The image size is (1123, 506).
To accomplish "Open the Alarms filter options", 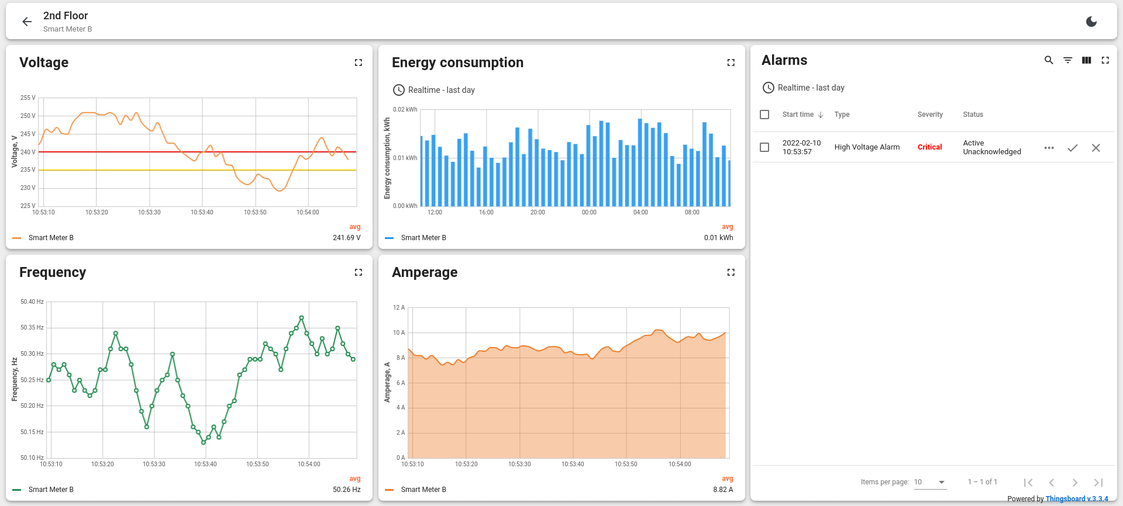I will click(x=1067, y=60).
